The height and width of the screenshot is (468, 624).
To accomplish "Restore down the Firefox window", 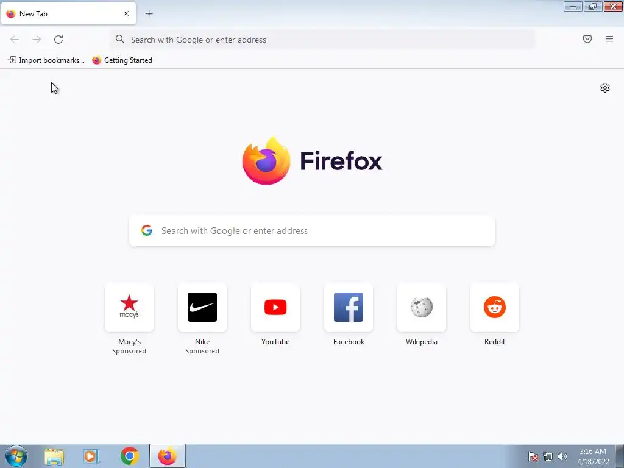I will coord(593,6).
